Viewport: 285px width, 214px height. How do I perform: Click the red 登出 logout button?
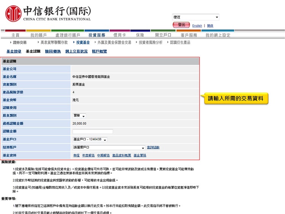pyautogui.click(x=181, y=25)
